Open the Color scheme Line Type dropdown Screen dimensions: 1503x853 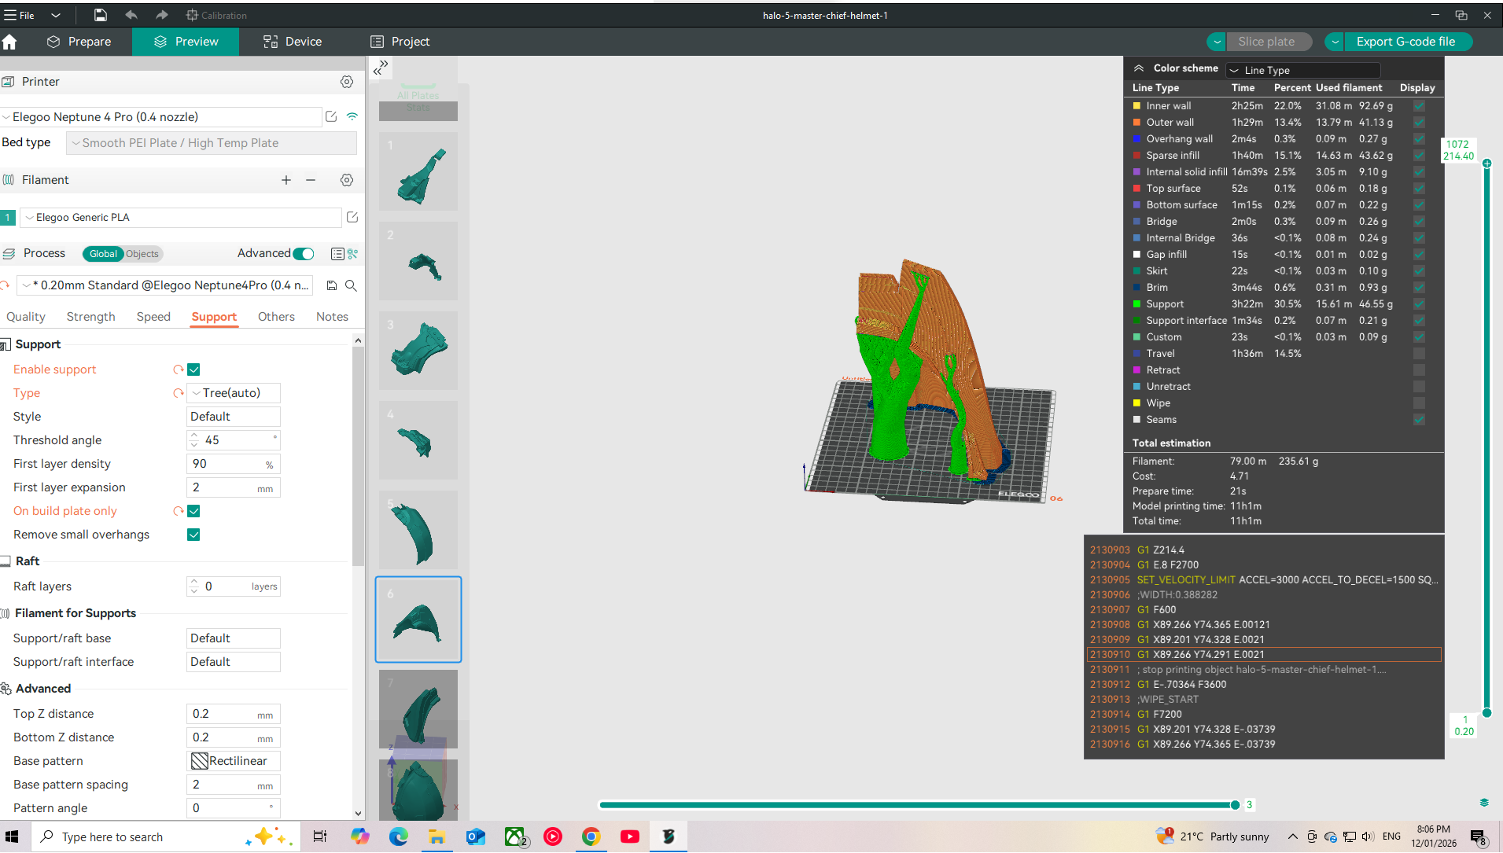click(x=1302, y=70)
